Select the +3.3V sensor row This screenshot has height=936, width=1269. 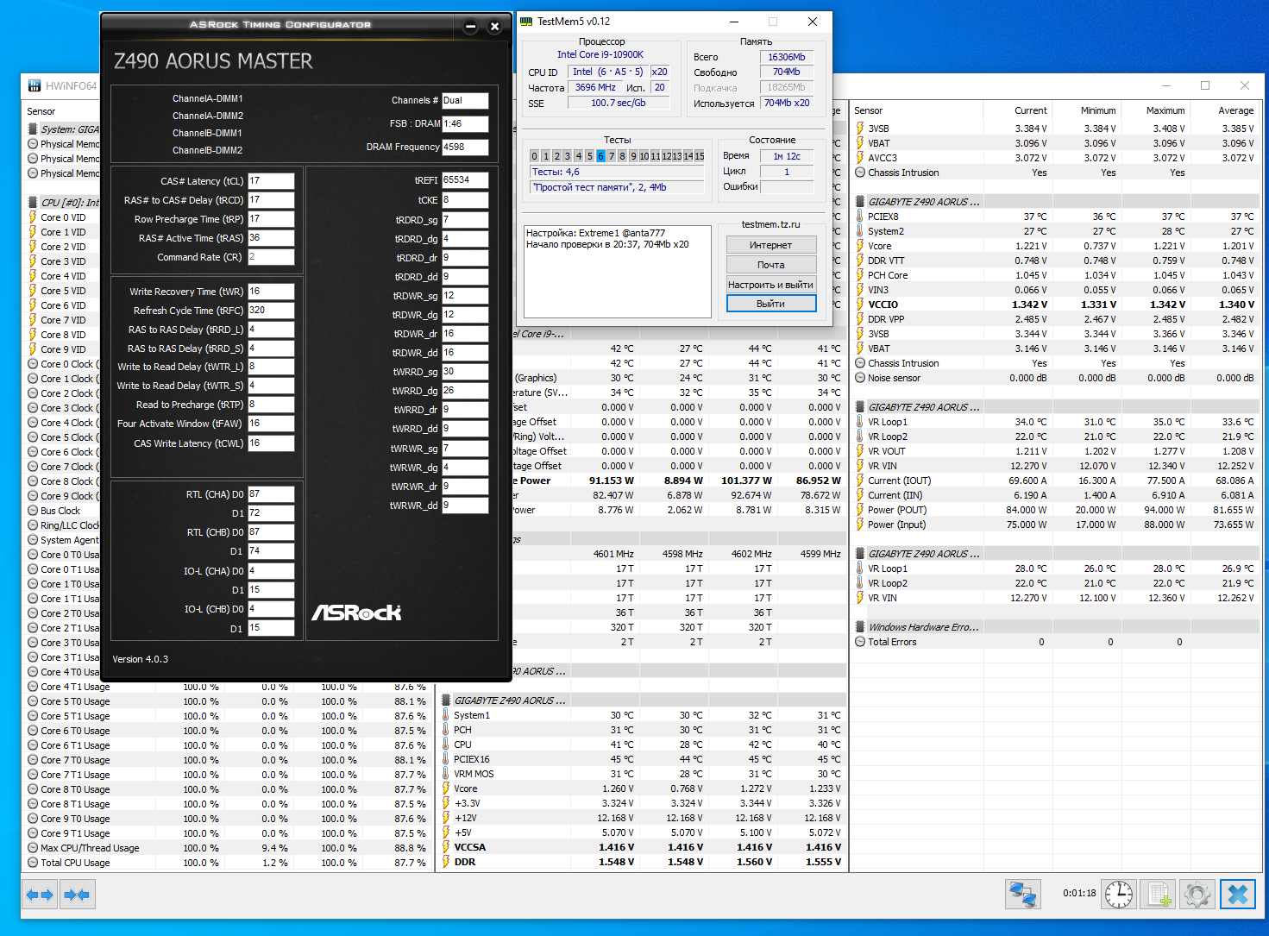pyautogui.click(x=642, y=803)
